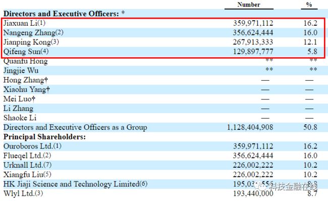
Task: Click the name "Quanfu Hong"
Action: pos(26,61)
